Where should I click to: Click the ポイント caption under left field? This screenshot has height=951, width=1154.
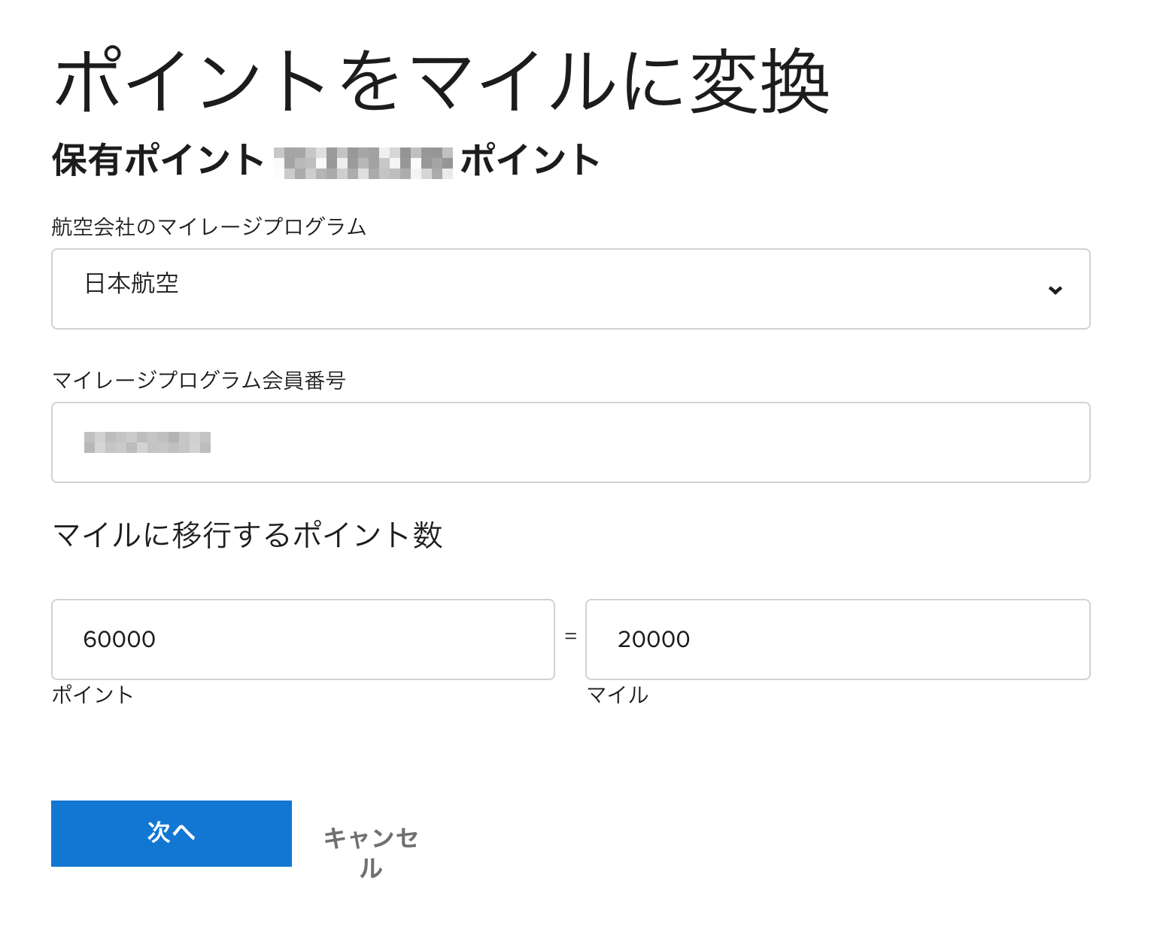click(x=93, y=694)
